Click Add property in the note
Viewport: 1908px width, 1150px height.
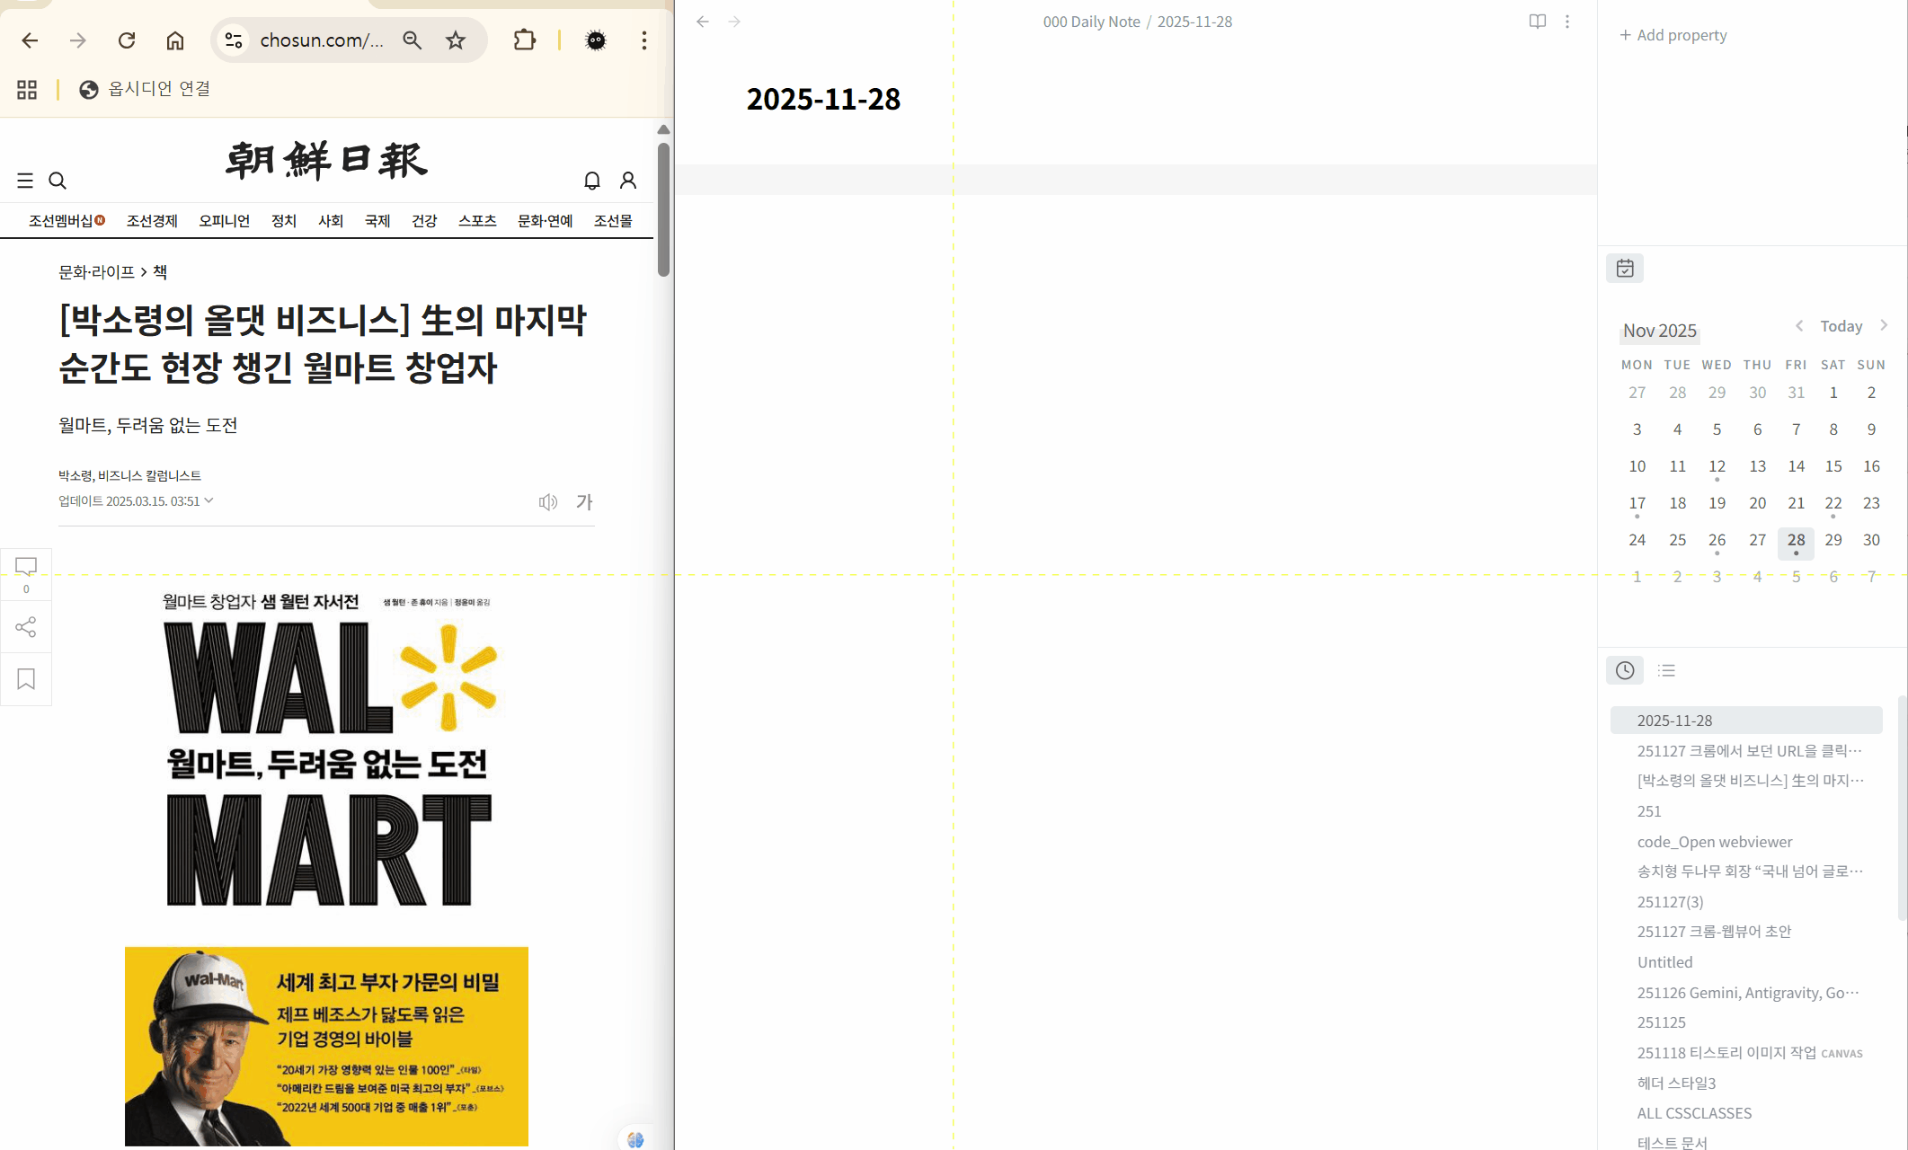coord(1673,35)
